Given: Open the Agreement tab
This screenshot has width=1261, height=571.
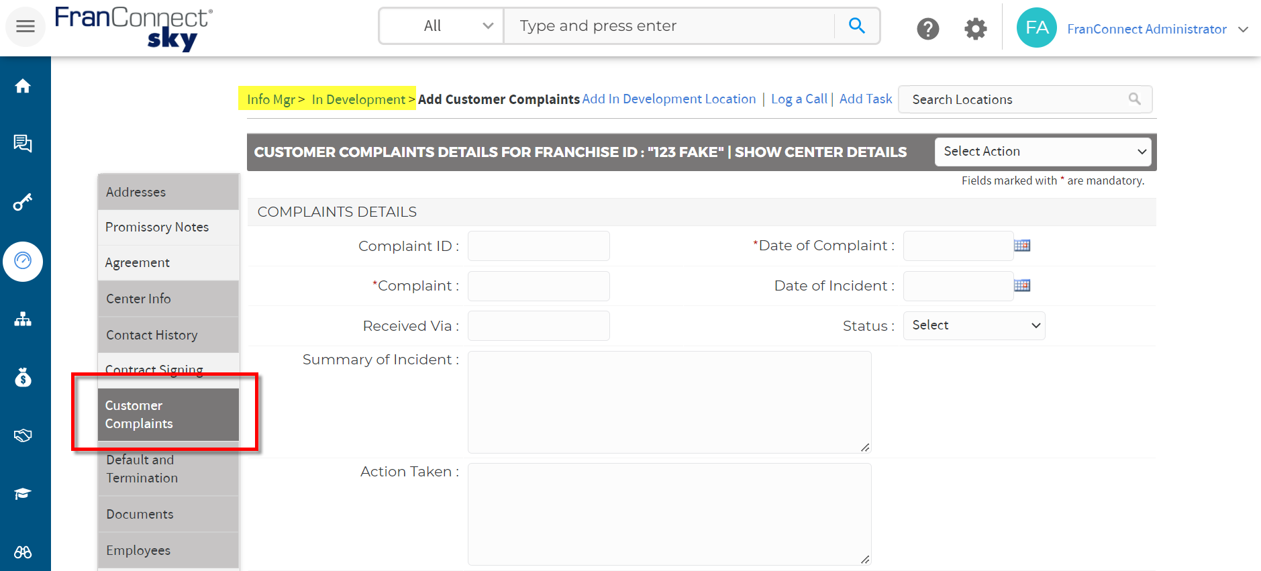Looking at the screenshot, I should [168, 263].
